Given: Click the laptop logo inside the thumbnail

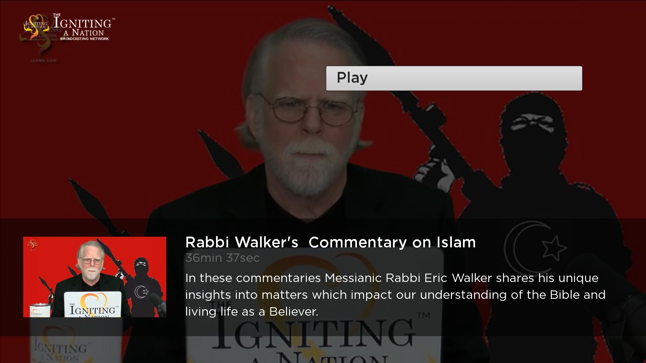Looking at the screenshot, I should click(x=93, y=305).
